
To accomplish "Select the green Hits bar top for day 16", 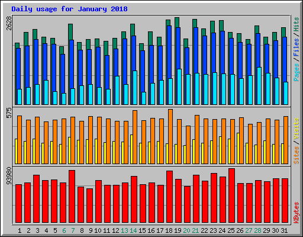I will (150, 39).
